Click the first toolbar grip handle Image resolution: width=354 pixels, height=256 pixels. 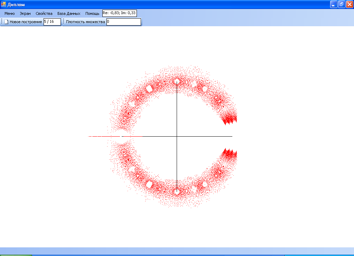coord(2,22)
